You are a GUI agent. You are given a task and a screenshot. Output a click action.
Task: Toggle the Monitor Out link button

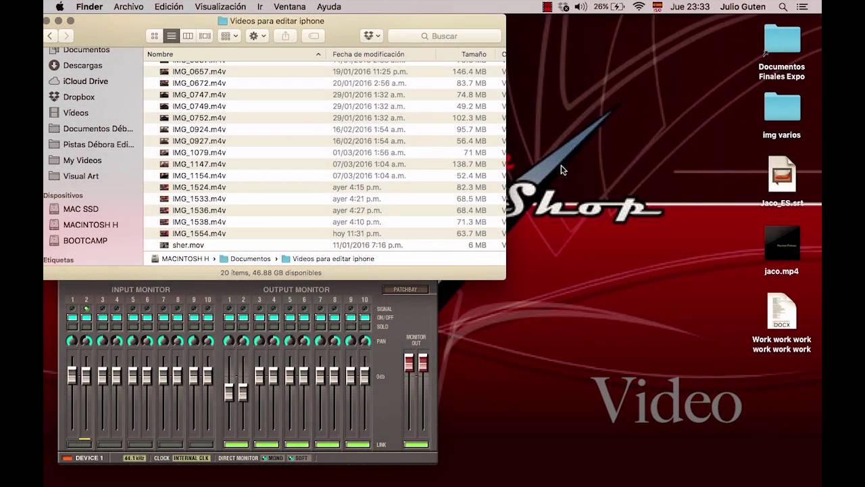click(416, 444)
